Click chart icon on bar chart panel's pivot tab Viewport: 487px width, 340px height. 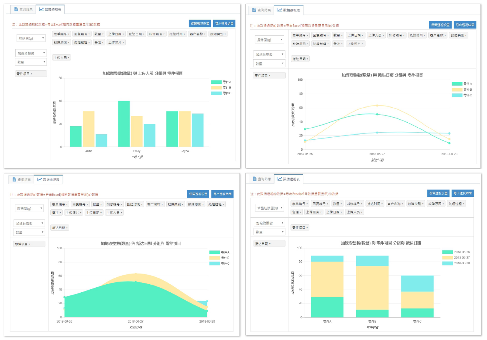click(41, 9)
